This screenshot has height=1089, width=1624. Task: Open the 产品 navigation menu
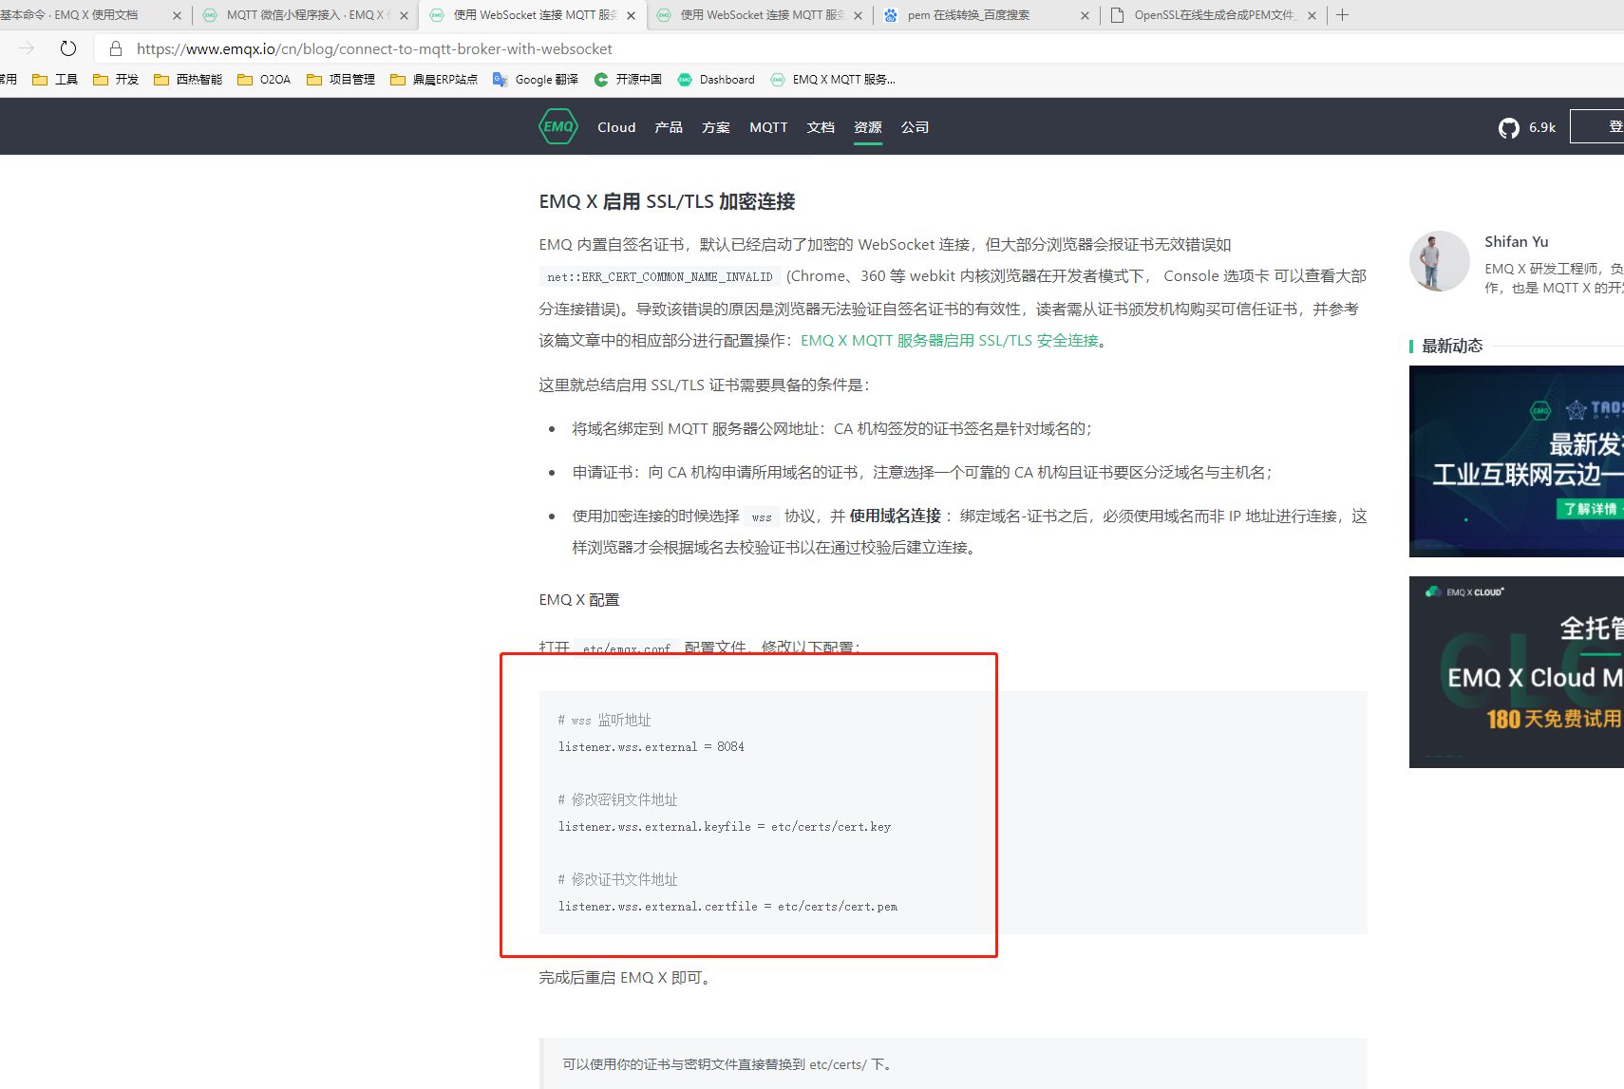coord(669,127)
